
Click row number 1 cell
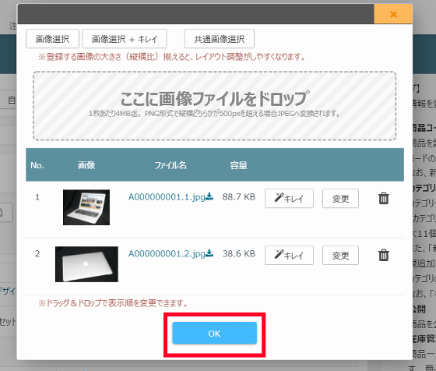(x=37, y=197)
